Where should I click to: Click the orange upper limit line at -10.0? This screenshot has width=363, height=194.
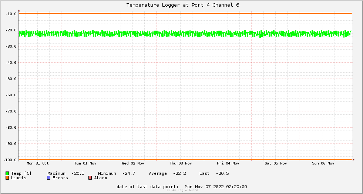pos(185,14)
